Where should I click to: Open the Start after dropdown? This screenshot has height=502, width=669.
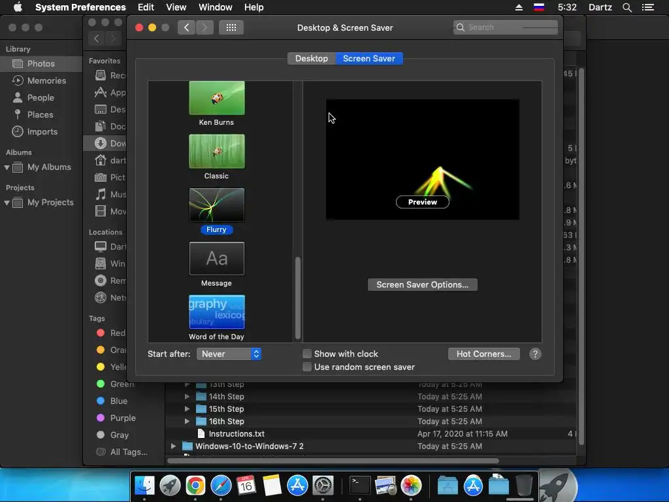[229, 354]
